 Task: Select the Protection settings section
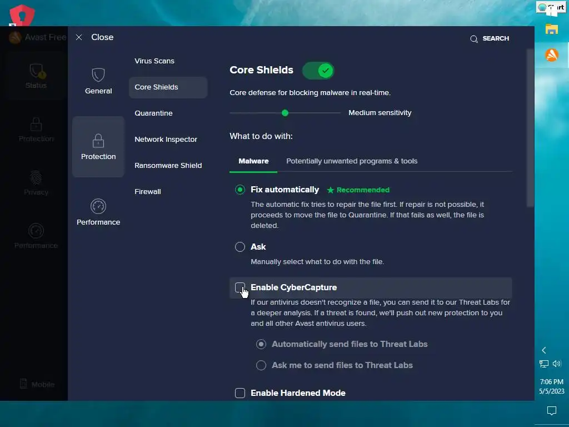pos(98,147)
